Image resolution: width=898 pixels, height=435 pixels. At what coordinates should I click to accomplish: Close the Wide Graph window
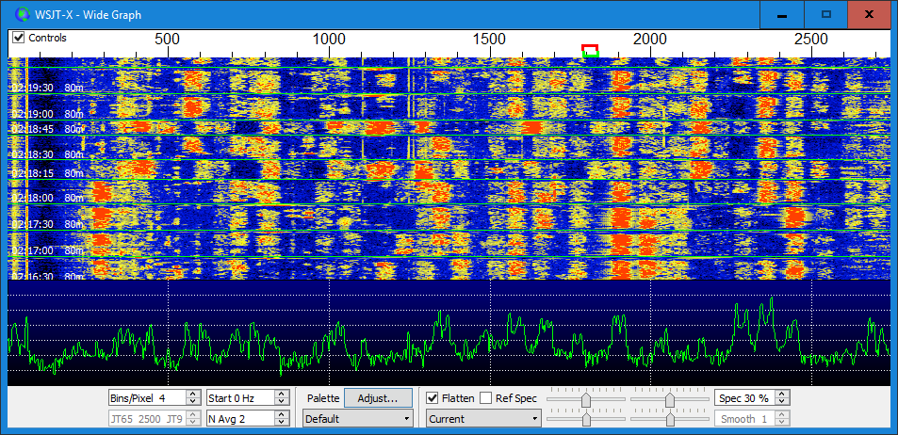[869, 14]
